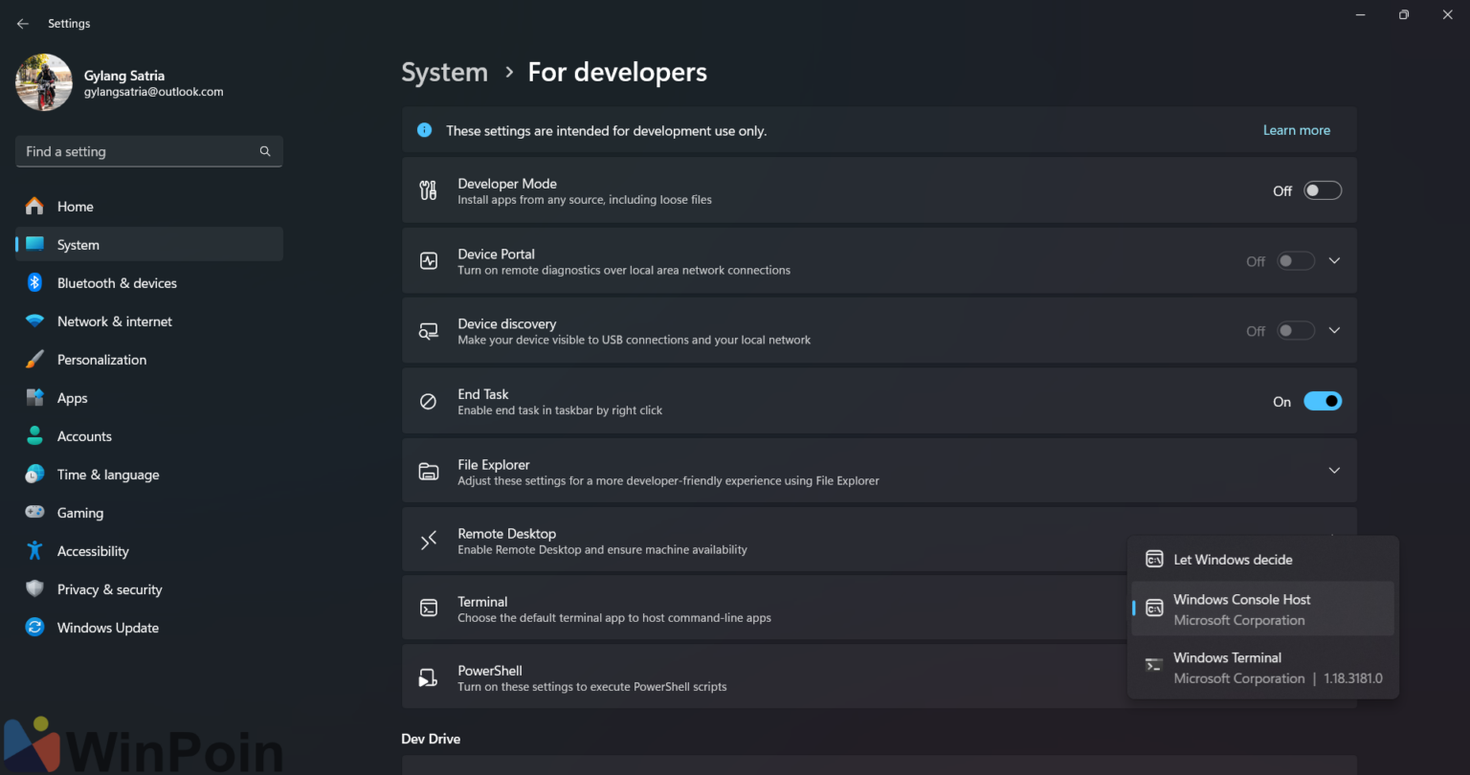Click the File Explorer folder icon
1470x775 pixels.
pyautogui.click(x=428, y=470)
